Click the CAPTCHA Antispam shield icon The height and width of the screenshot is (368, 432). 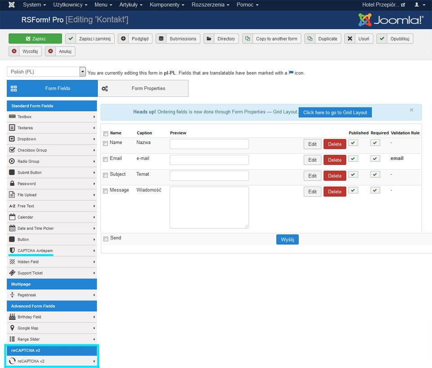12,250
